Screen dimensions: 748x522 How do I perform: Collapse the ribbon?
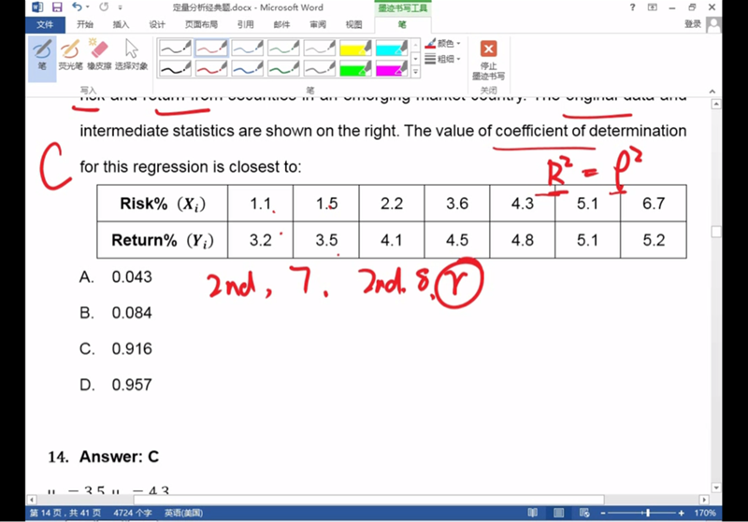coord(712,91)
